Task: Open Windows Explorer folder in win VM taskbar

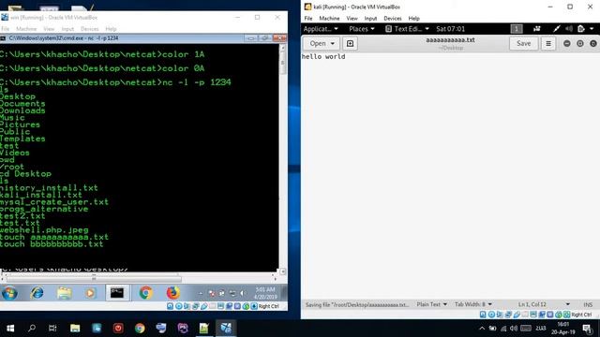Action: point(65,293)
